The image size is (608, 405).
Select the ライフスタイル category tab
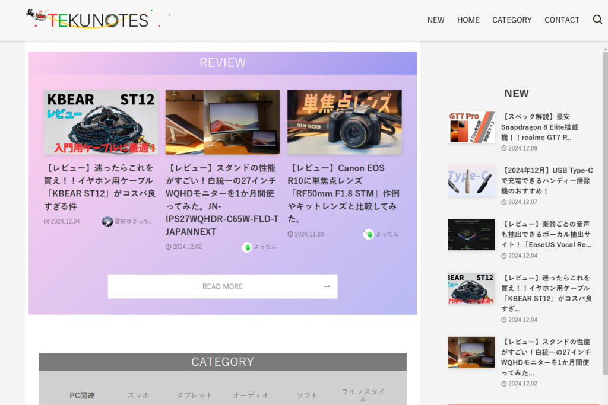click(363, 396)
